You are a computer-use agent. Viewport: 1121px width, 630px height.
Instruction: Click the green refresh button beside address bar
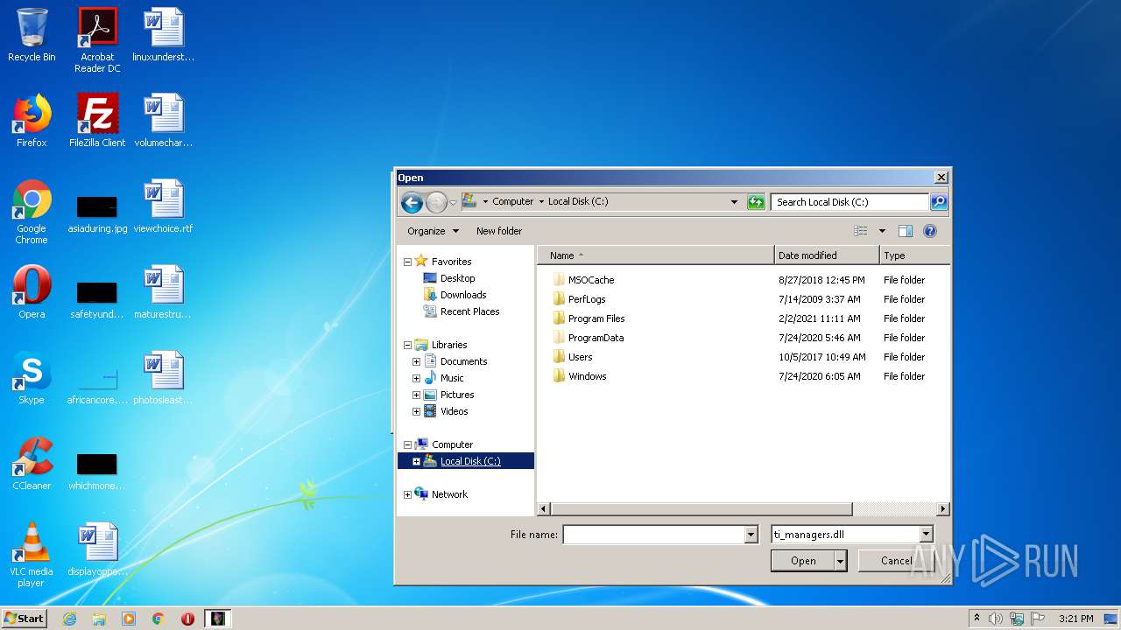click(x=756, y=202)
